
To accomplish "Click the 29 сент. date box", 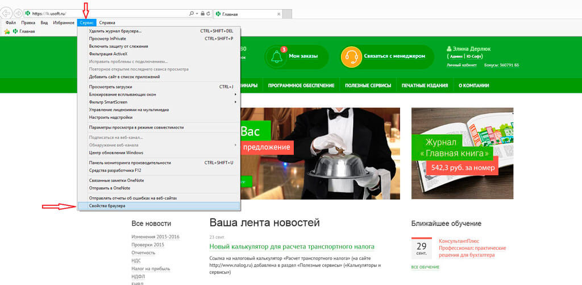I will [x=422, y=248].
